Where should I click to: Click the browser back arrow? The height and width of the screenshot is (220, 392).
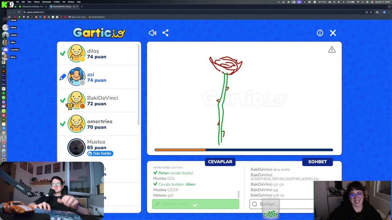[9, 12]
